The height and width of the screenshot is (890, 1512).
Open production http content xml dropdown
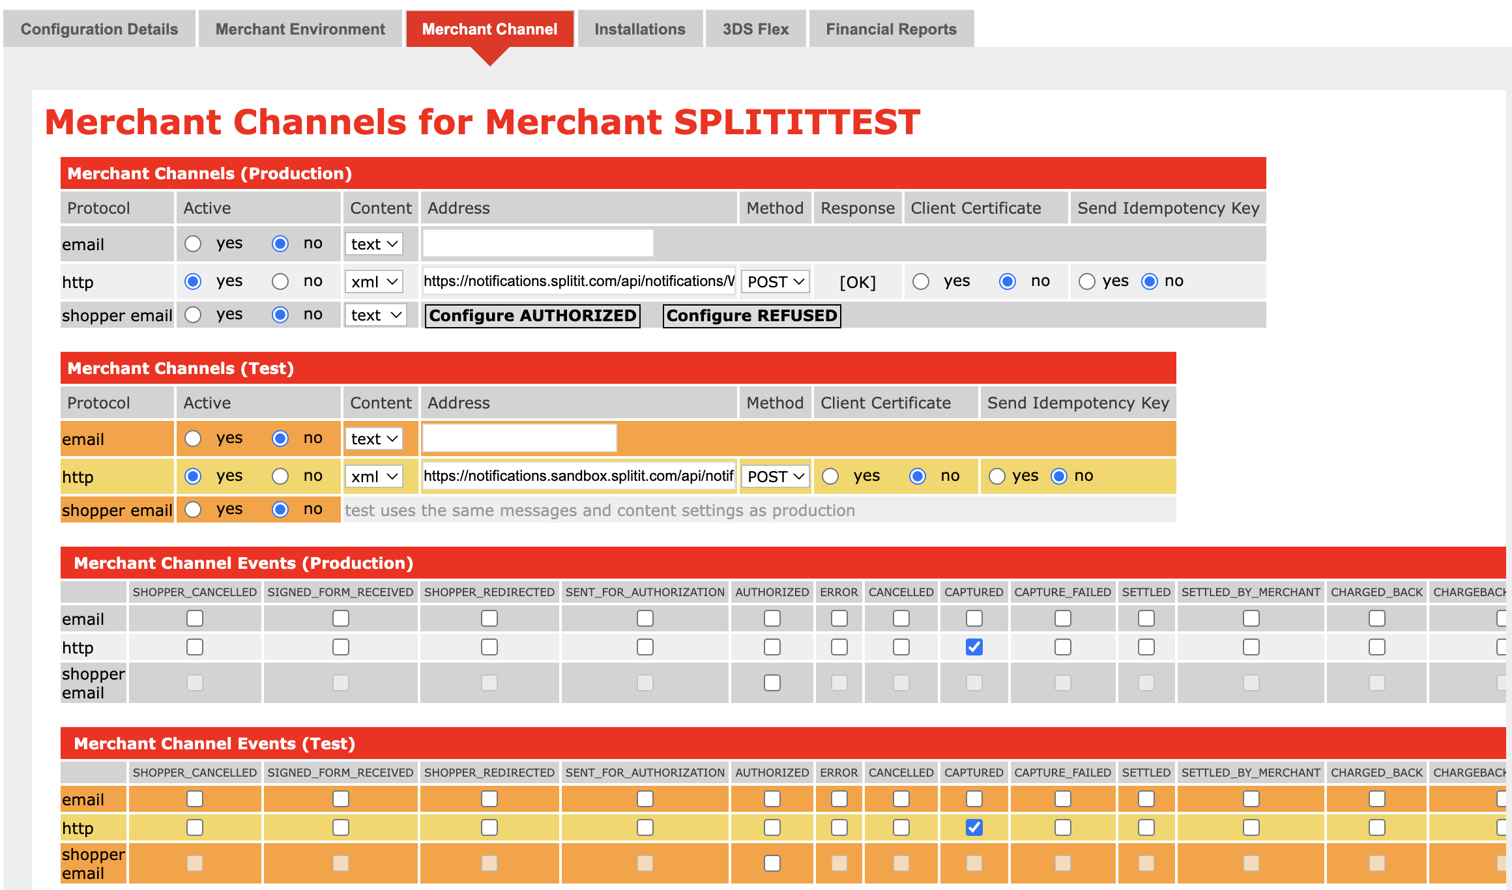coord(374,281)
